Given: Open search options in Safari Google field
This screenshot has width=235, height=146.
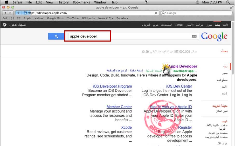Looking at the screenshot, I should click(164, 13).
